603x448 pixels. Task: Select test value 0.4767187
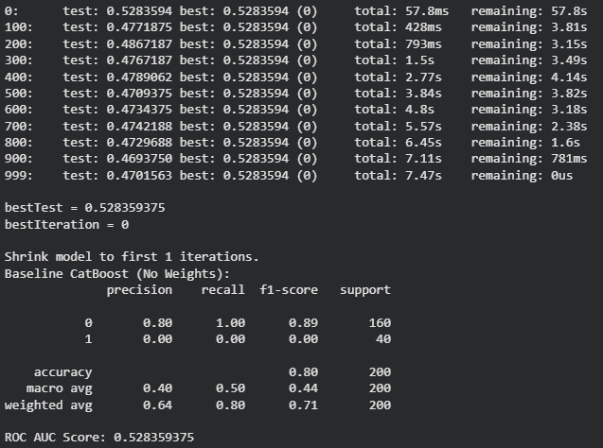pos(139,60)
